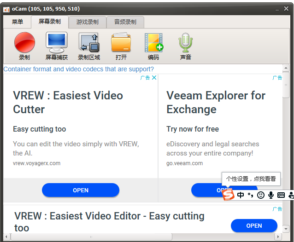Open the 菜单 menu tab
Viewport: 294px width, 242px height.
pos(17,22)
